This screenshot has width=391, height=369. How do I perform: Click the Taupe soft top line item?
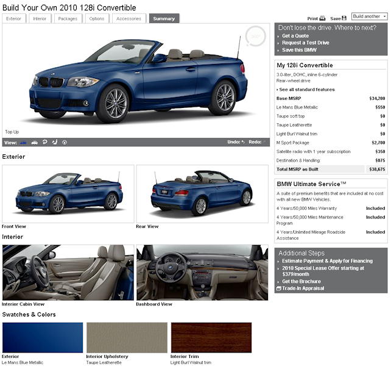click(331, 116)
